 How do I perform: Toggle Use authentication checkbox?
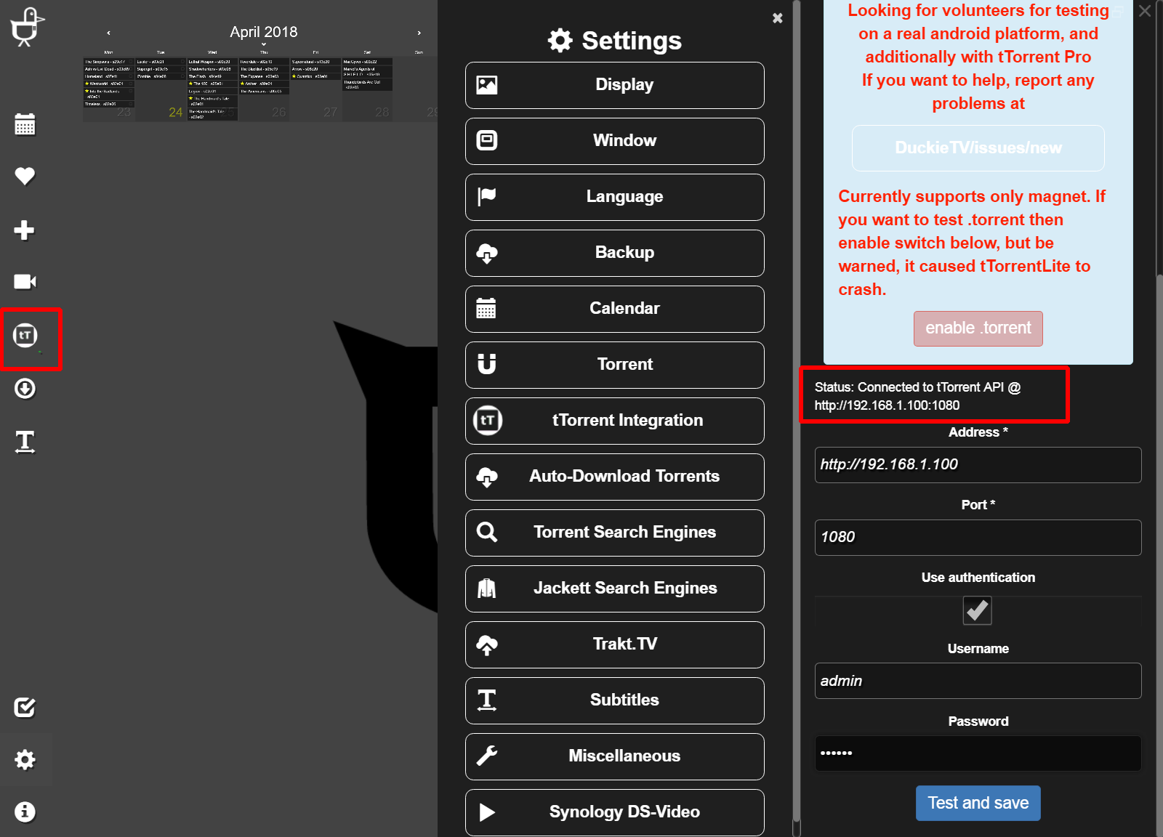(978, 610)
